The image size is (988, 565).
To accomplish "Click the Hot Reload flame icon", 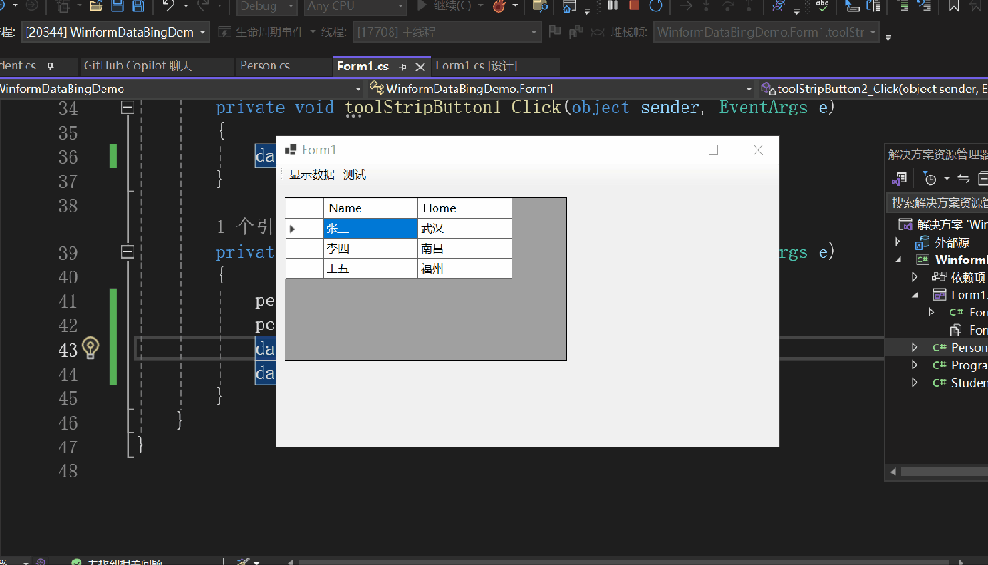I will 499,6.
